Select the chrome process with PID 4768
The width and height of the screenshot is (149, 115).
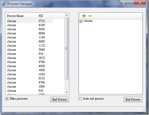click(x=29, y=82)
